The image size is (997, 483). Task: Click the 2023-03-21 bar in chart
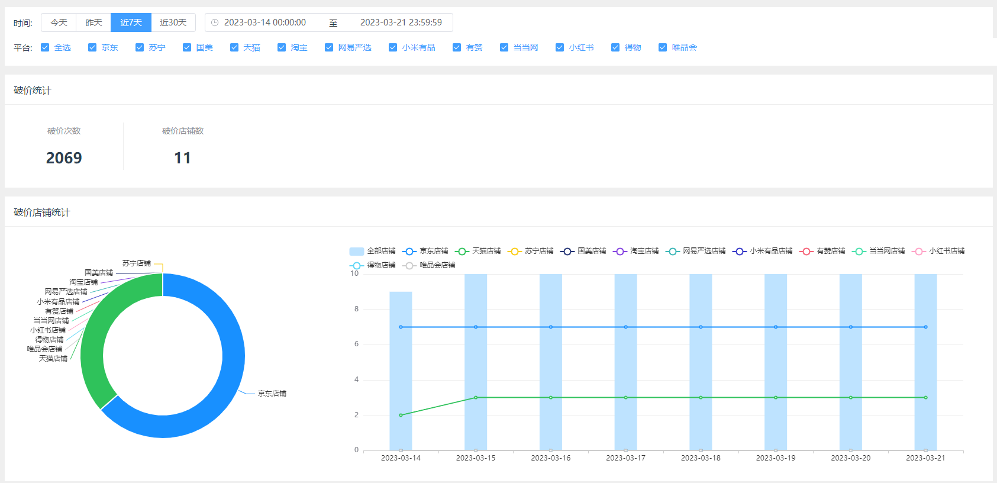[925, 362]
